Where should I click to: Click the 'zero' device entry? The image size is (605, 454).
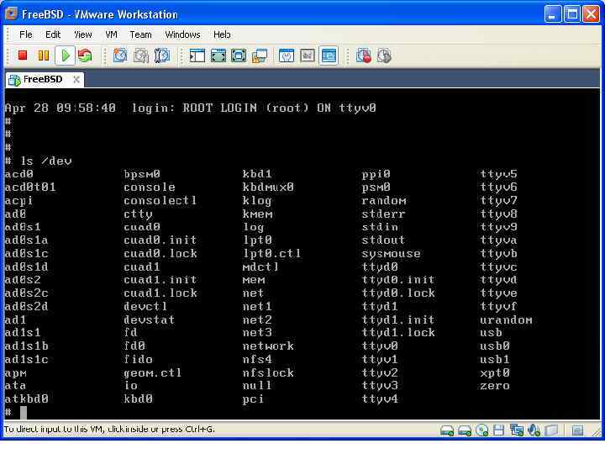coord(495,386)
